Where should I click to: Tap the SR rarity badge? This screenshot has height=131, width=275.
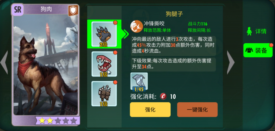point(17,10)
